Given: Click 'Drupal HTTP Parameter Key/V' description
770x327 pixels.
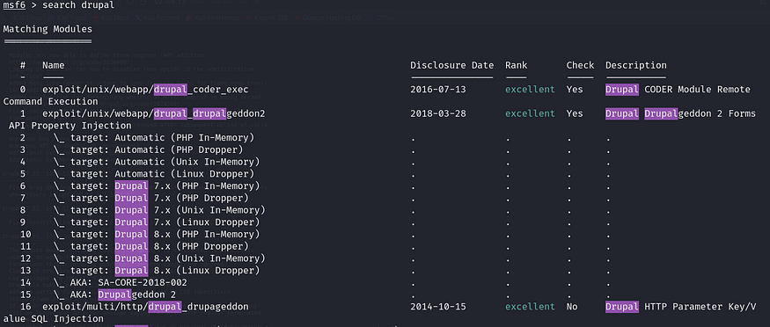Looking at the screenshot, I should pos(680,307).
